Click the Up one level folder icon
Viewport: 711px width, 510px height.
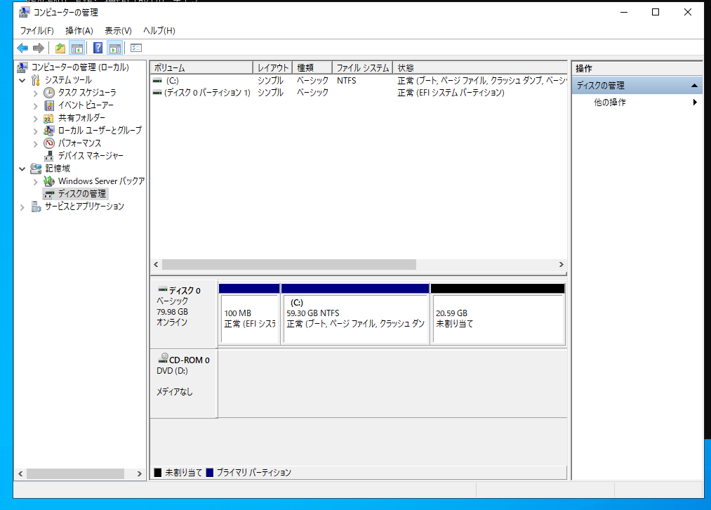60,48
